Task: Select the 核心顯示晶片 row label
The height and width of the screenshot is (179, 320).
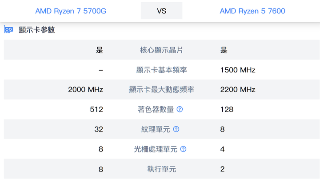Action: [x=161, y=50]
